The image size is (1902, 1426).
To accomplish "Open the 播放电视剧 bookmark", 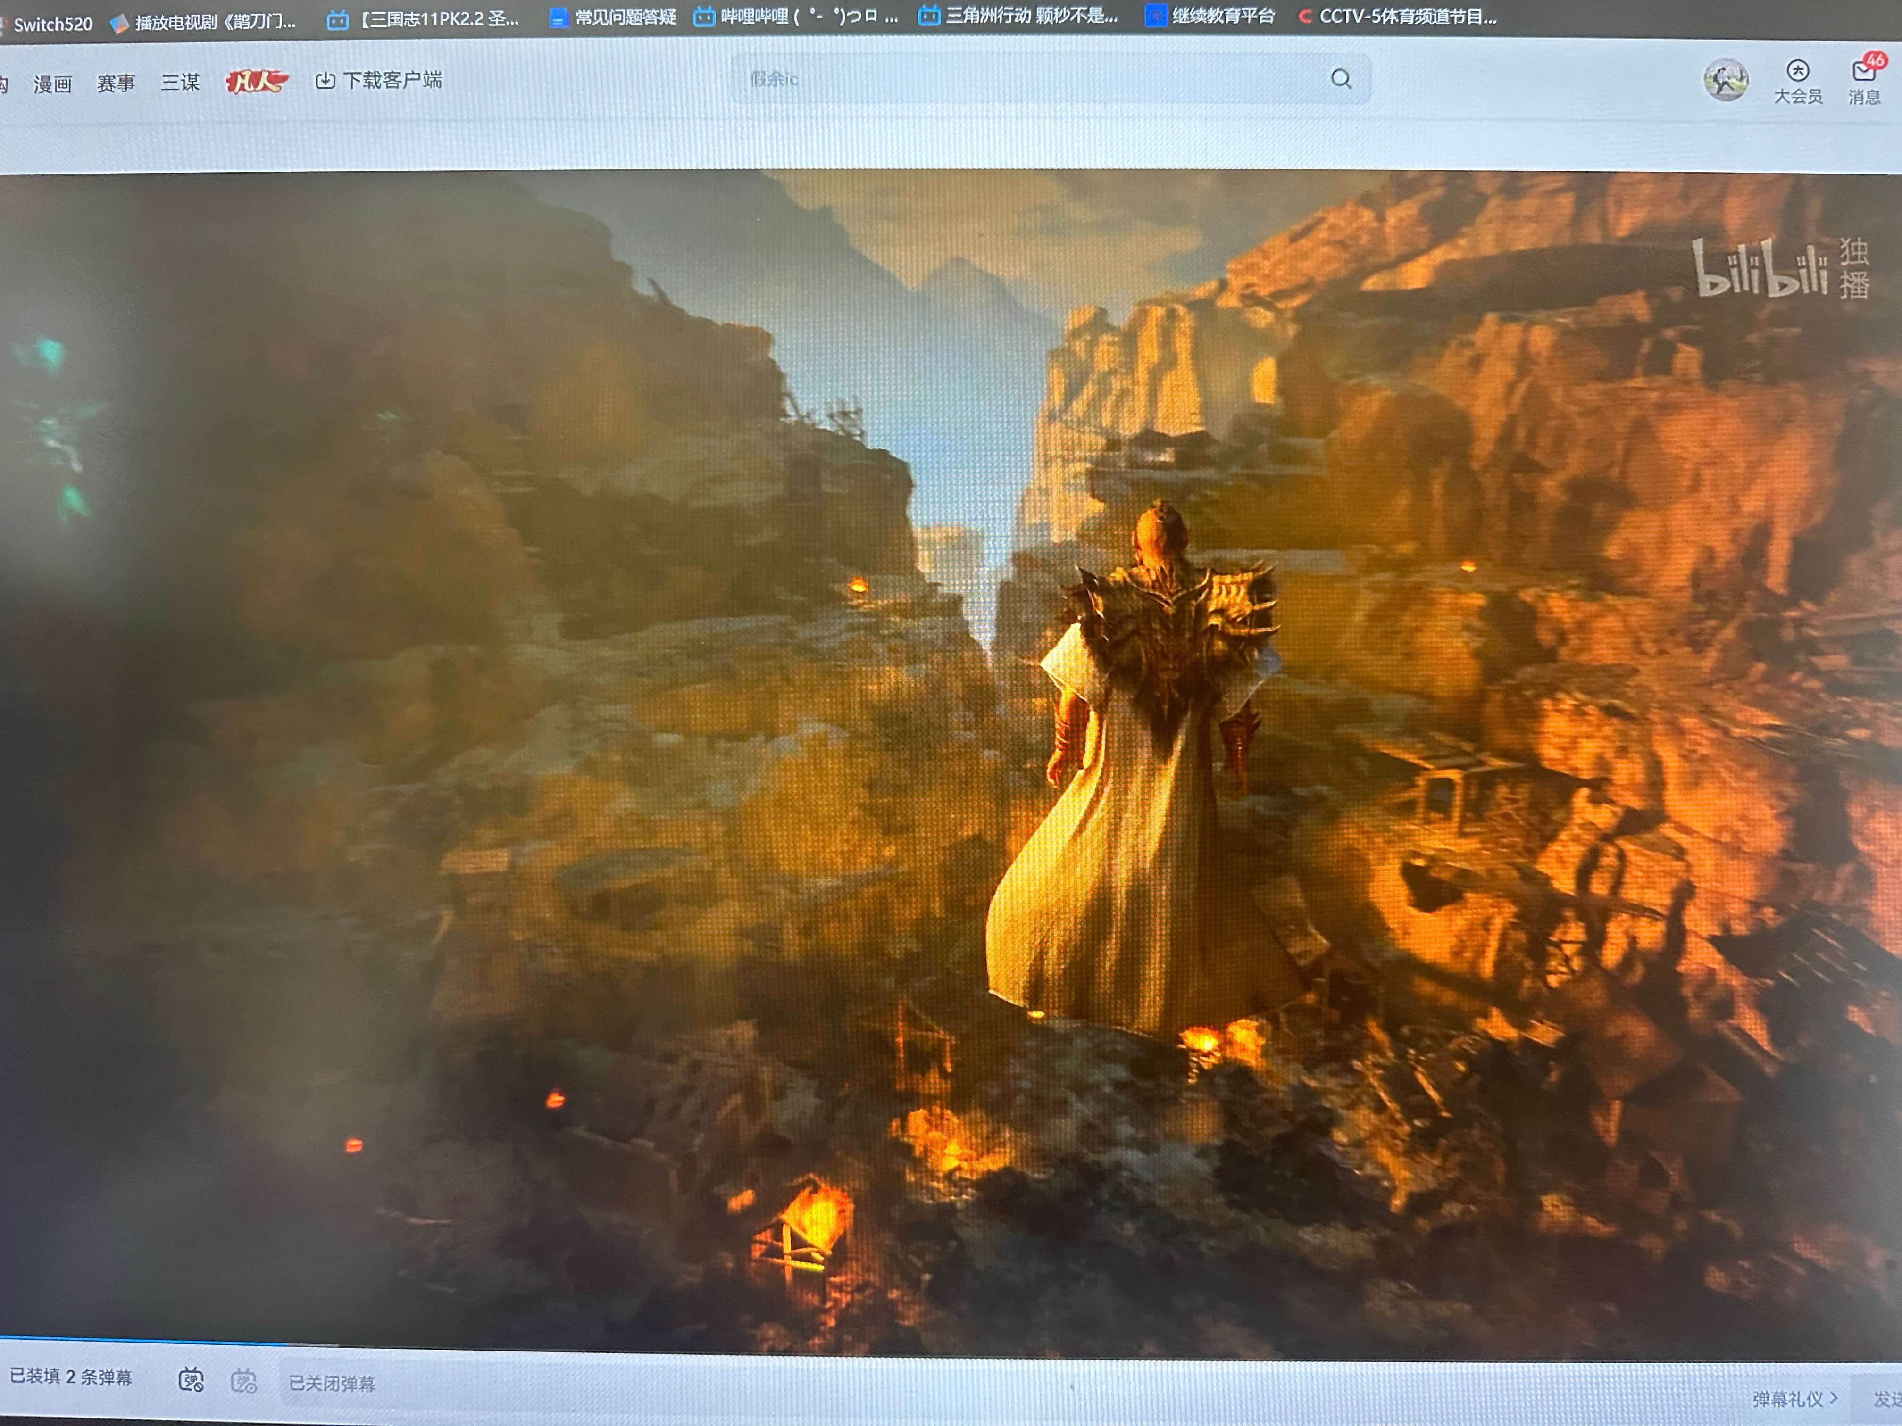I will click(203, 22).
